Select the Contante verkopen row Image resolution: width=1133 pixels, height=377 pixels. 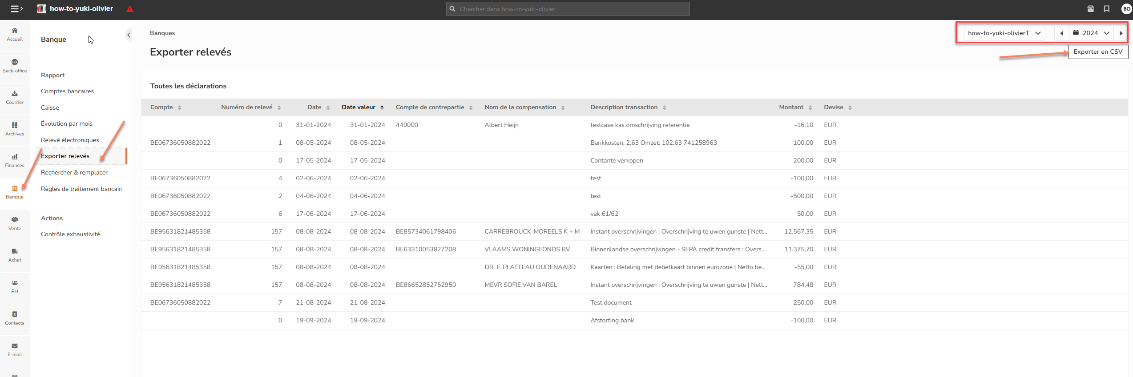[x=635, y=160]
